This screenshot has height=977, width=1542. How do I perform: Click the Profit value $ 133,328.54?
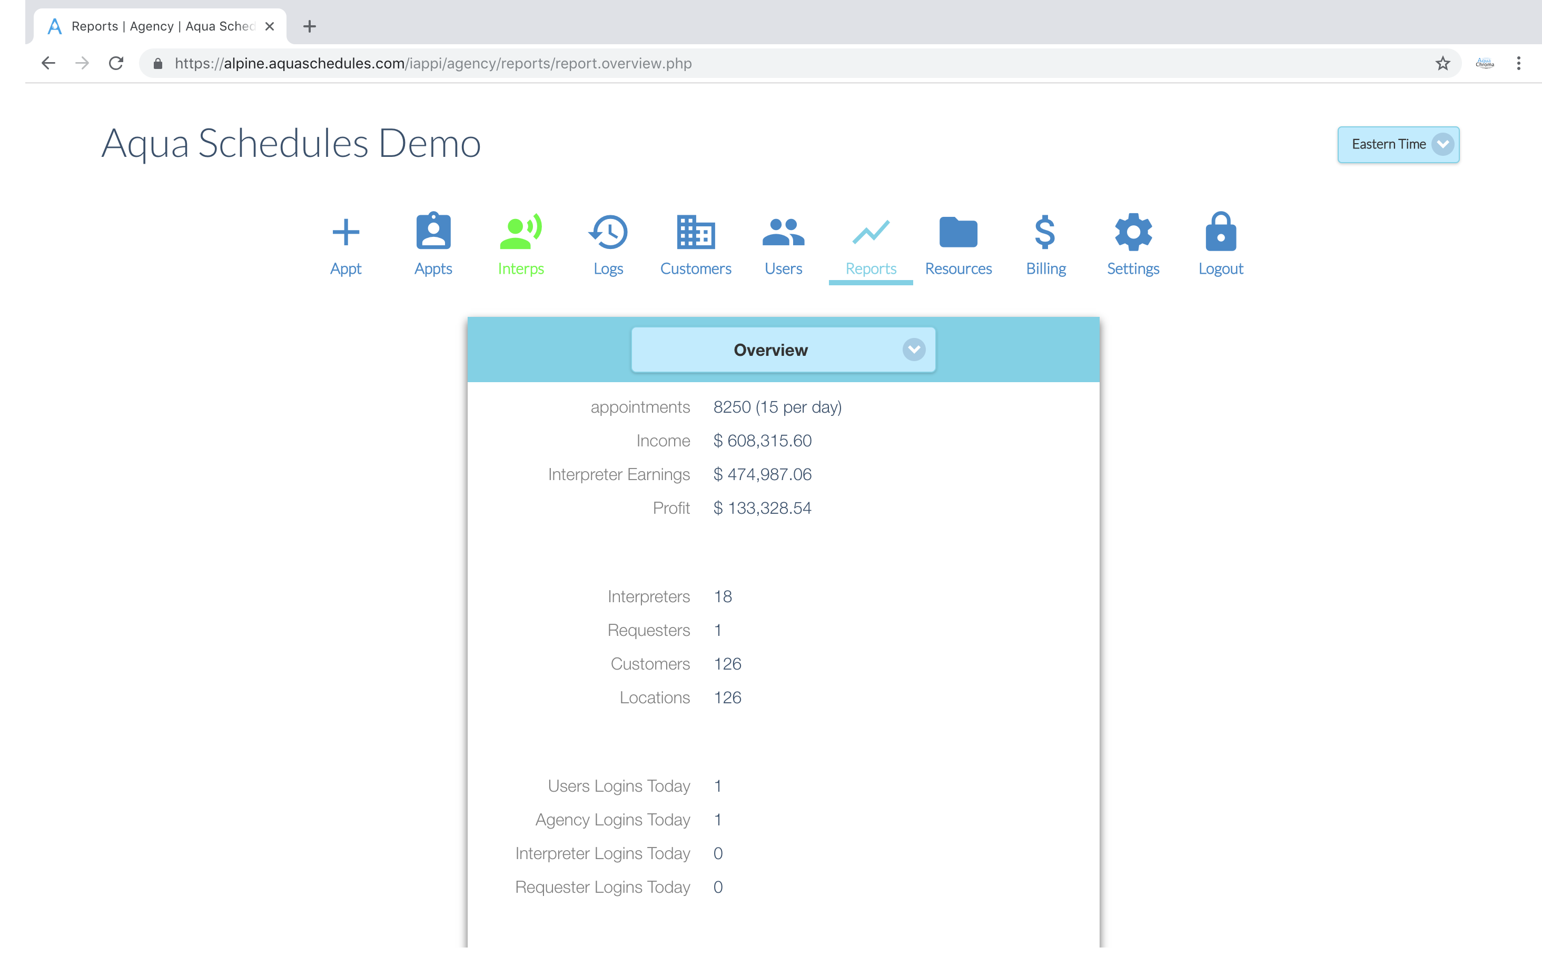(x=762, y=507)
